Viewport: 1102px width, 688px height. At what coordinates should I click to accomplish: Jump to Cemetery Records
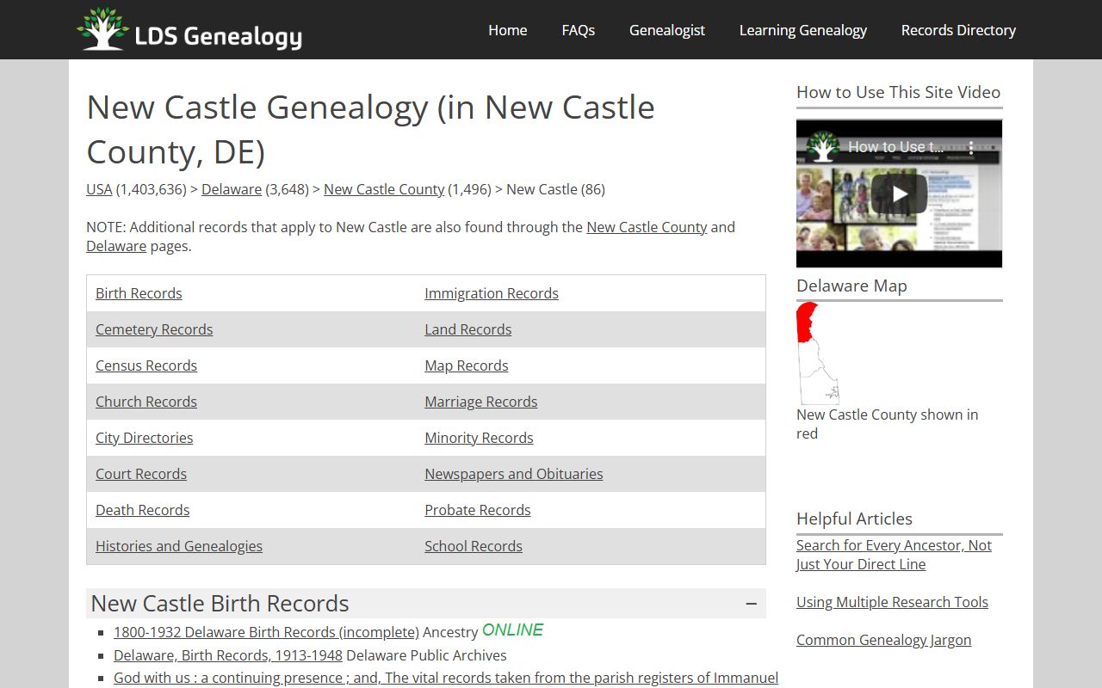(154, 329)
